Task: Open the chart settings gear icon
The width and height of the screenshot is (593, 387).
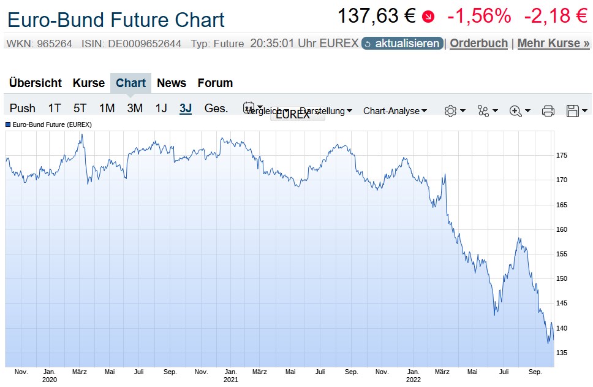Action: click(x=450, y=111)
